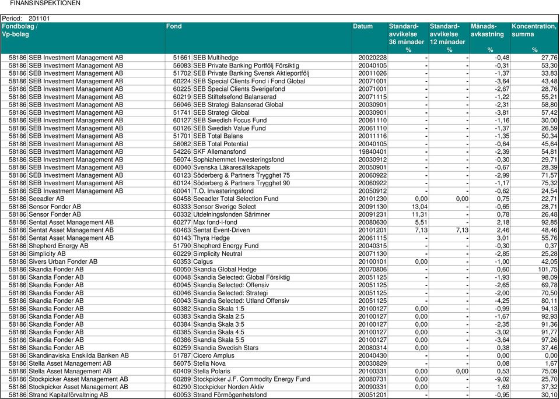The height and width of the screenshot is (399, 560).
Task: Select Sophiahemmet Investeringsfond
Action: 239,160
